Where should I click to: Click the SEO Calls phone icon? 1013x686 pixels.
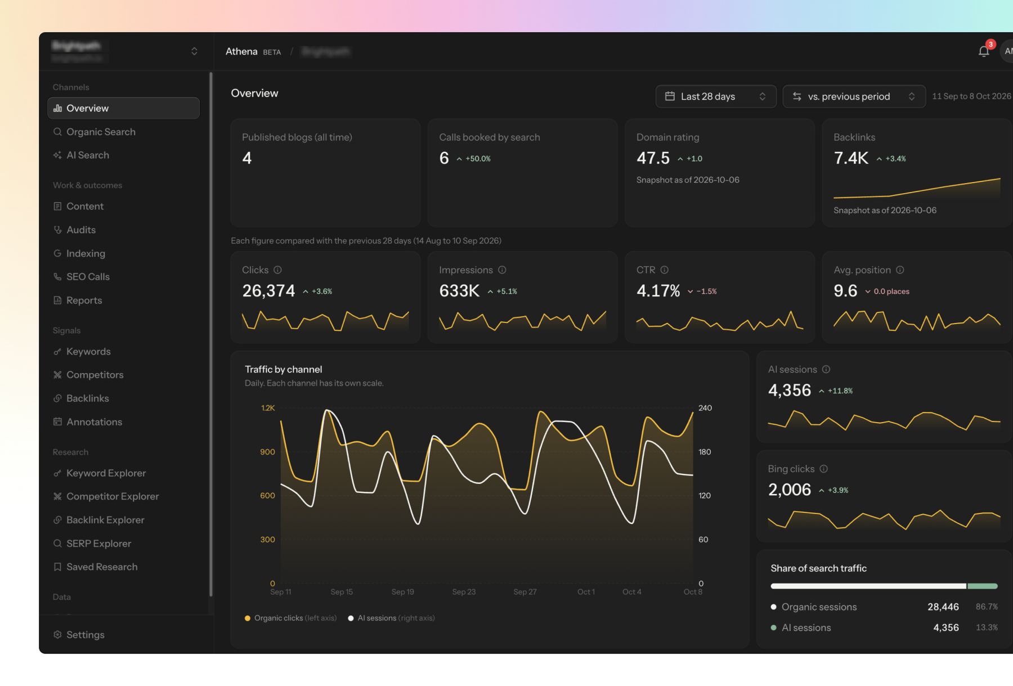[57, 276]
